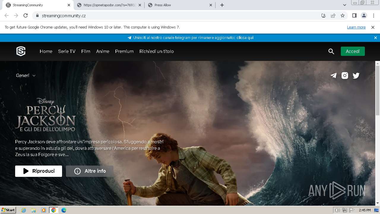Open the Film section
Image resolution: width=380 pixels, height=214 pixels.
[86, 51]
